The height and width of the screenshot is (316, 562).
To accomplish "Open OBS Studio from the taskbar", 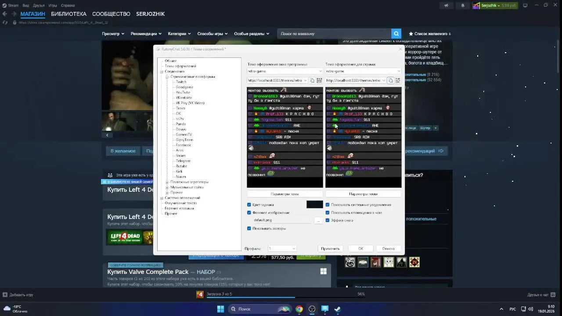I will 312,309.
